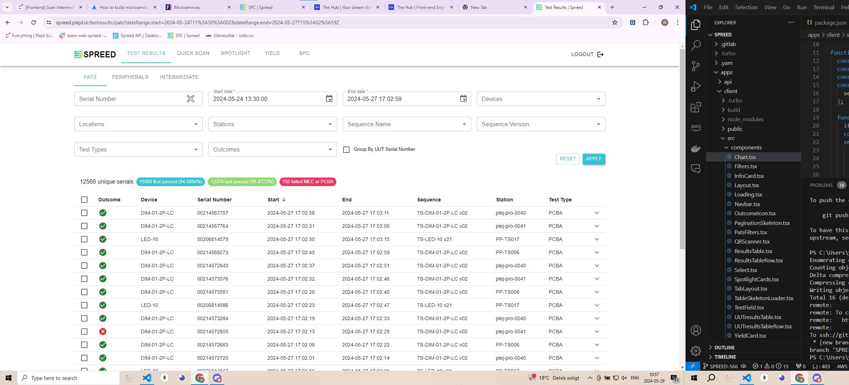Open the Outcomes dropdown
The height and width of the screenshot is (385, 849).
click(x=272, y=149)
